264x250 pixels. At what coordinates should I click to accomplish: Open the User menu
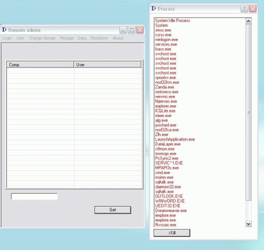coord(20,38)
